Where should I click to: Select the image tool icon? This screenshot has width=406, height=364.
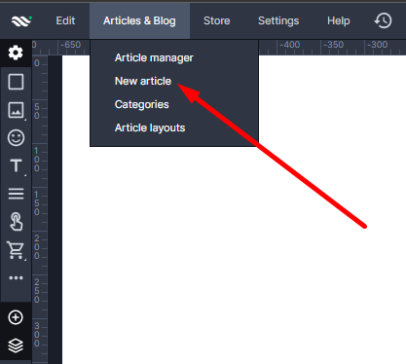pyautogui.click(x=16, y=110)
